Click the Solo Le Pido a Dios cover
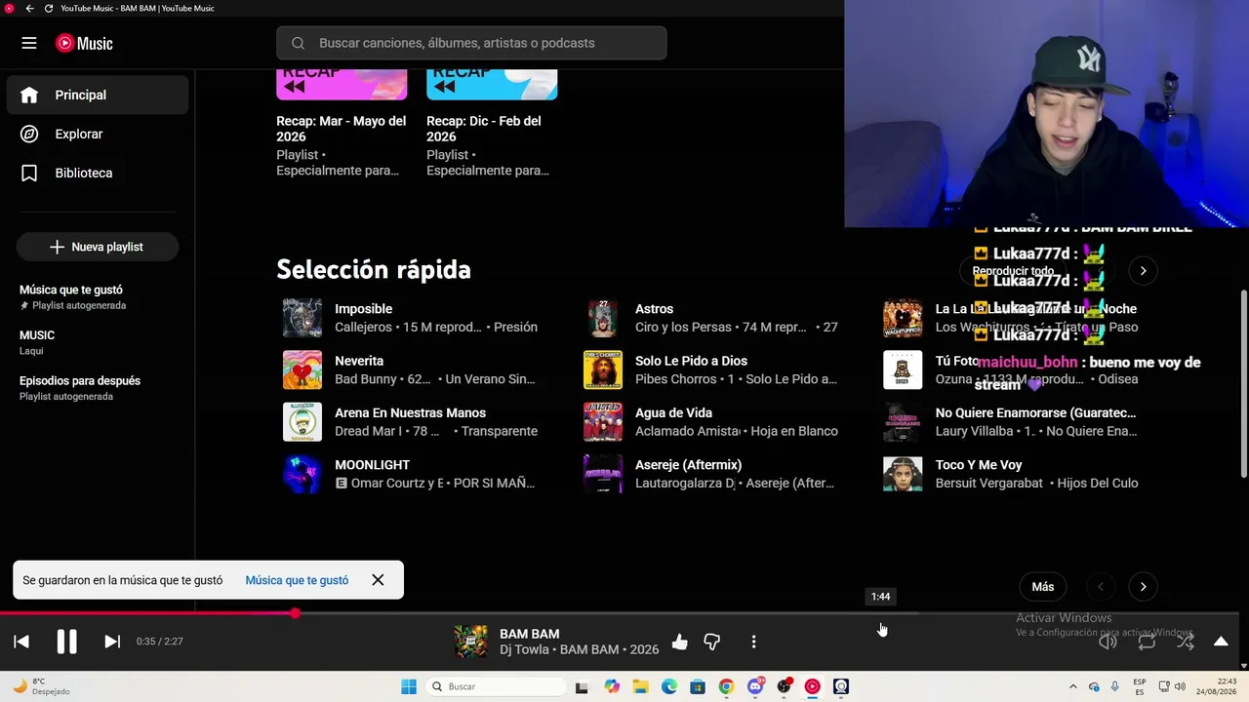This screenshot has width=1249, height=702. click(x=603, y=370)
